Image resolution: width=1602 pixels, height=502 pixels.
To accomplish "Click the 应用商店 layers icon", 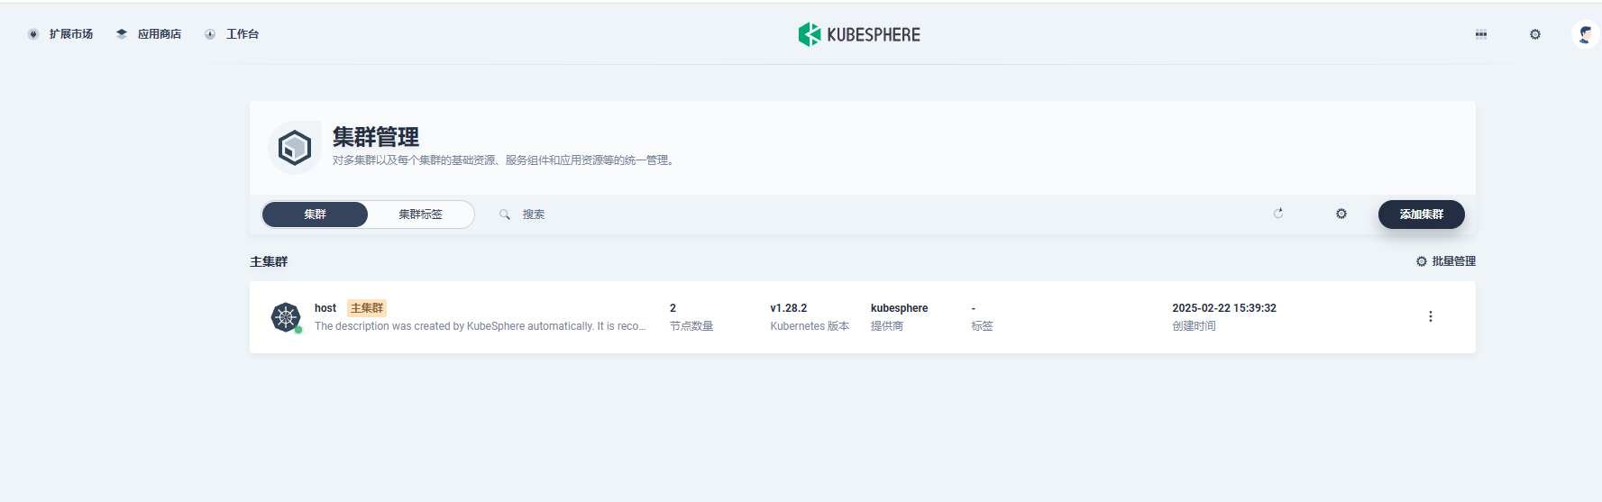I will tap(122, 34).
